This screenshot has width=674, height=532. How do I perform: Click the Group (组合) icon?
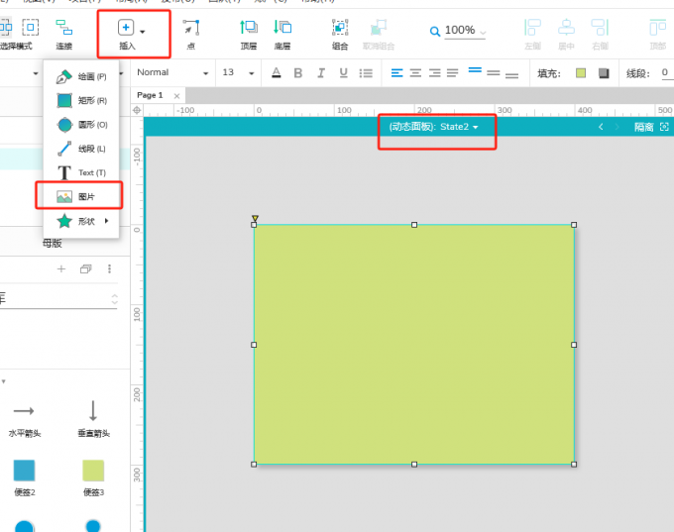point(340,28)
